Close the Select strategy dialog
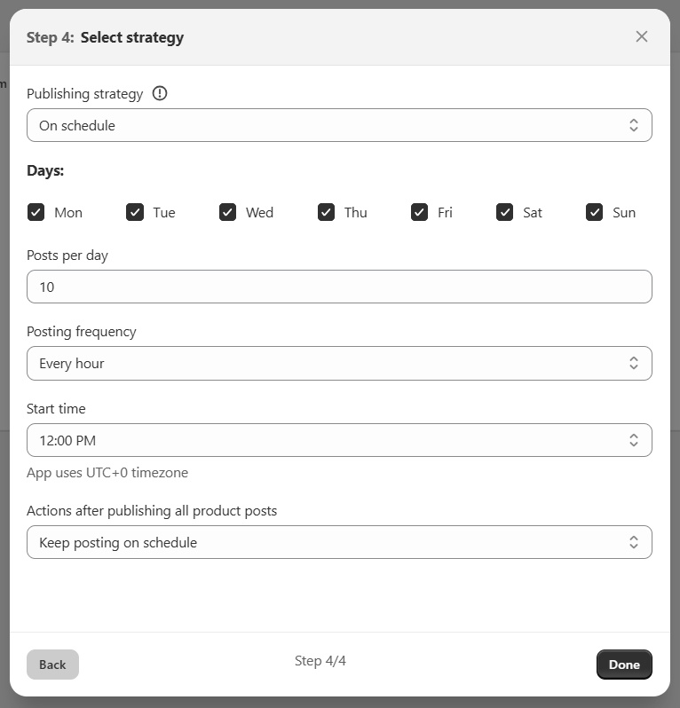The image size is (680, 708). (x=642, y=36)
